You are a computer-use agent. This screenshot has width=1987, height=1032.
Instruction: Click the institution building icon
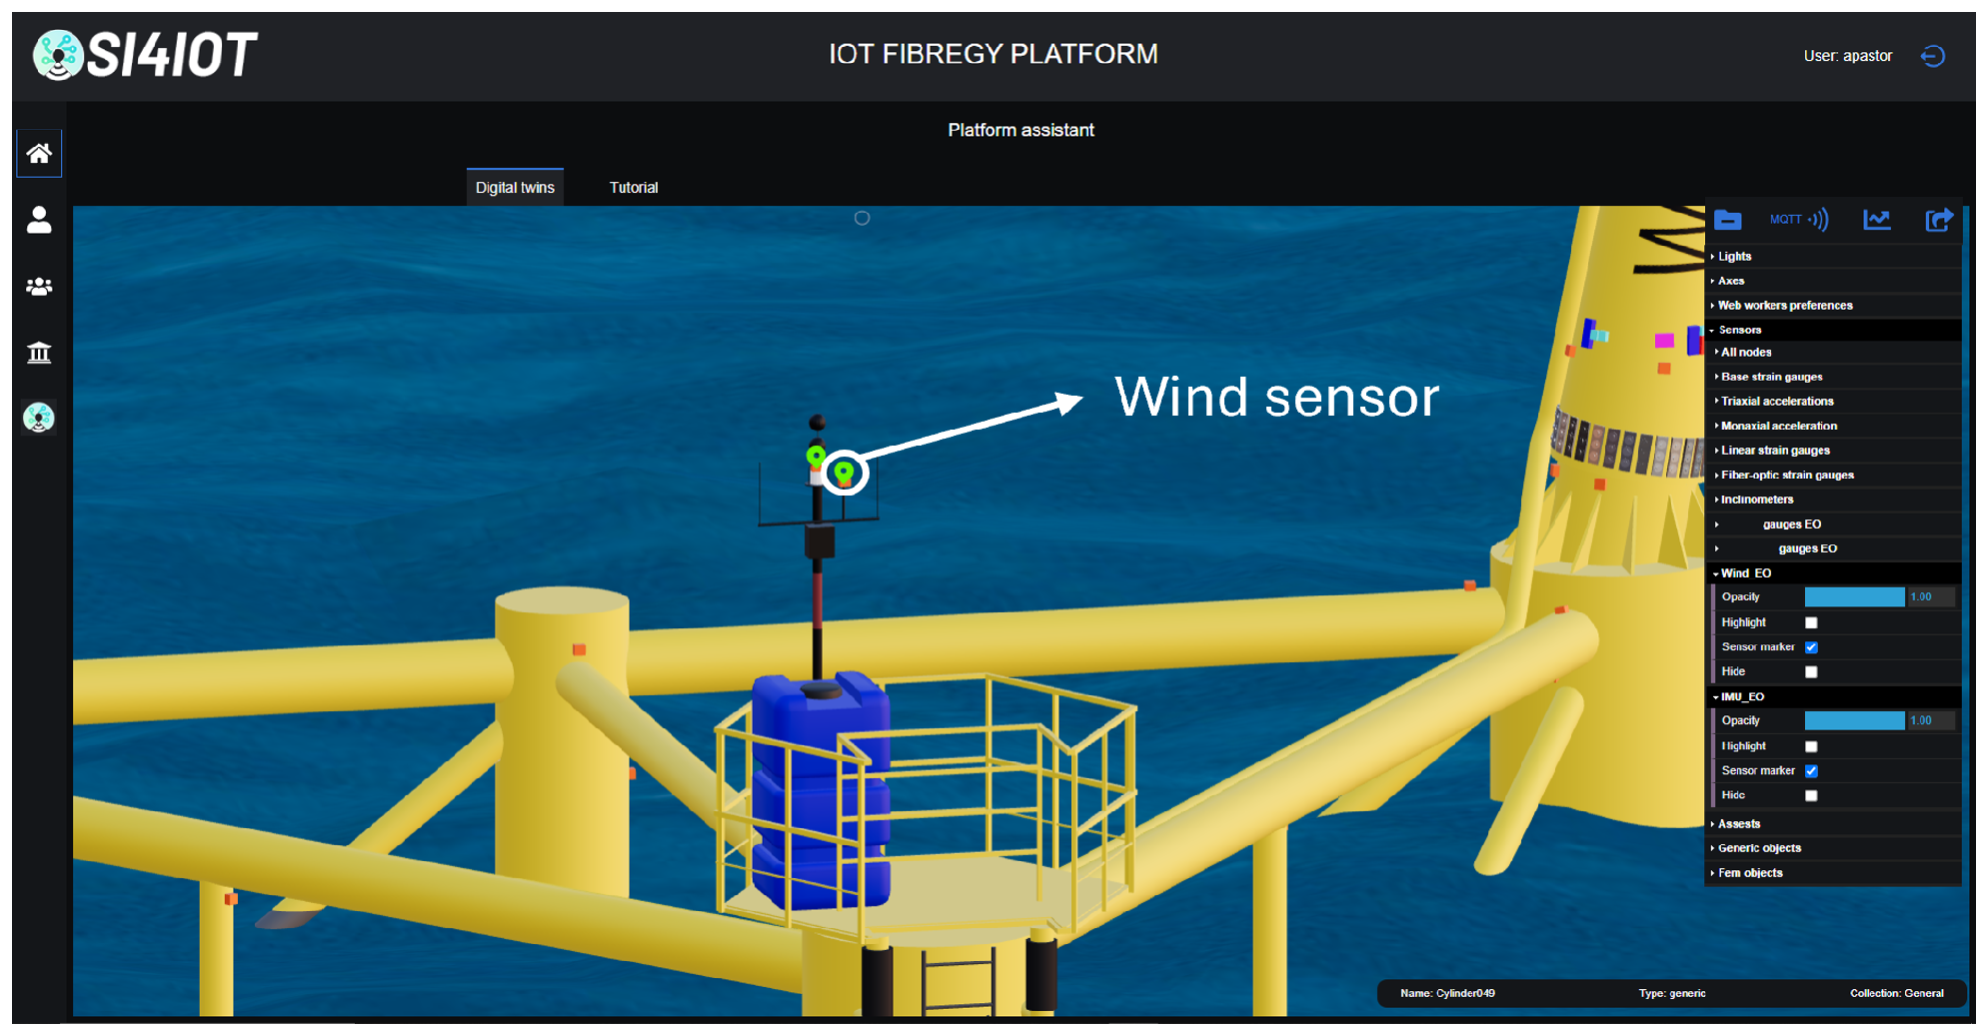coord(39,353)
